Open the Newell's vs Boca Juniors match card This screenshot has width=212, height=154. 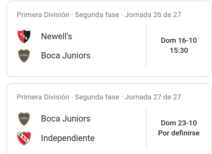pyautogui.click(x=109, y=39)
